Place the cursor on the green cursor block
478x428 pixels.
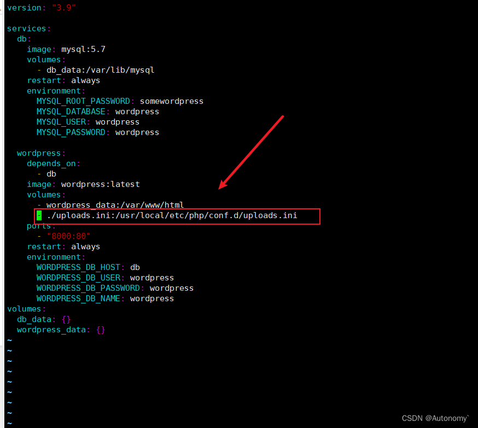tap(39, 215)
